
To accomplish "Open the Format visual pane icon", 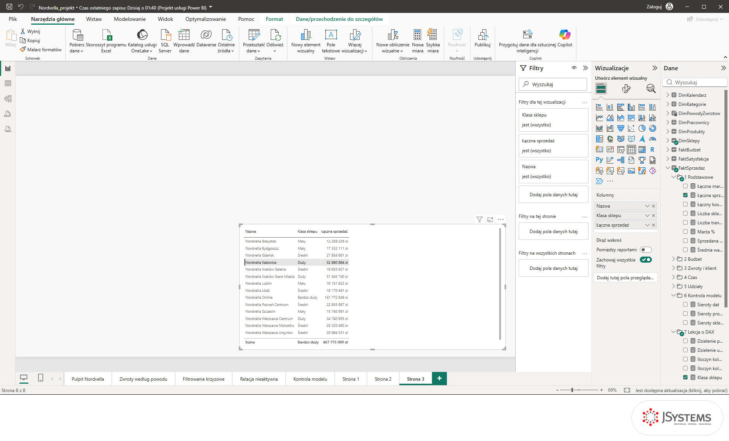I will [626, 88].
